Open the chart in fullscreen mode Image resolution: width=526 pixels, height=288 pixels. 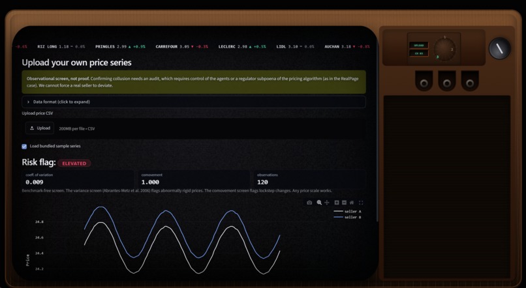(361, 203)
